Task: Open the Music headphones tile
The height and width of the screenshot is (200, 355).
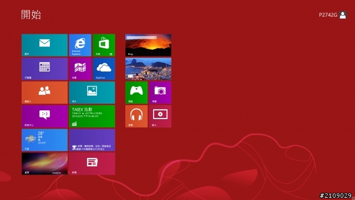Action: click(136, 116)
